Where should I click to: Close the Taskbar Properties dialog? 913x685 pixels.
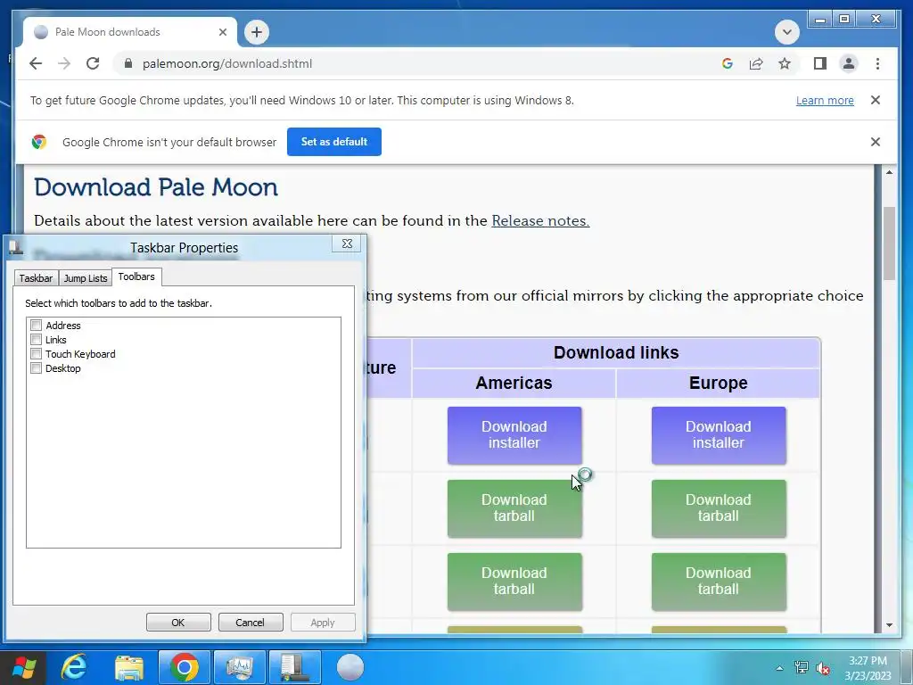tap(347, 243)
